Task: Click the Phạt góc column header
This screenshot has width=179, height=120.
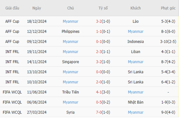Action: pyautogui.click(x=168, y=8)
